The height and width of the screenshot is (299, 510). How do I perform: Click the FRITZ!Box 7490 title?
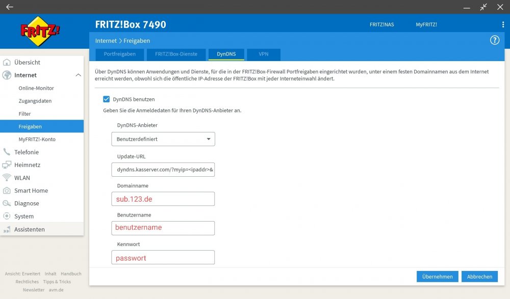(x=131, y=24)
